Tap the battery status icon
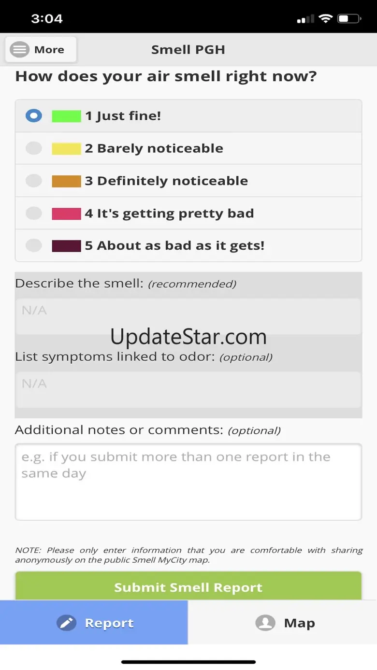The image size is (377, 670). 349,19
